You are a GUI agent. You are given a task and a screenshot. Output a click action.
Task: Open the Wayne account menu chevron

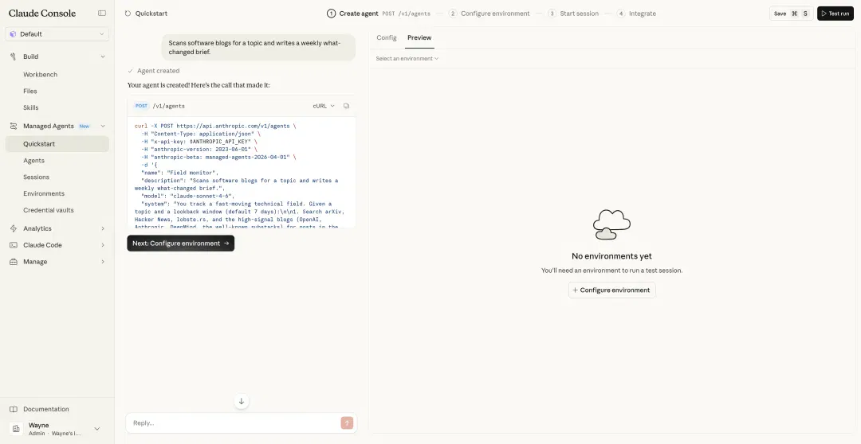click(97, 429)
